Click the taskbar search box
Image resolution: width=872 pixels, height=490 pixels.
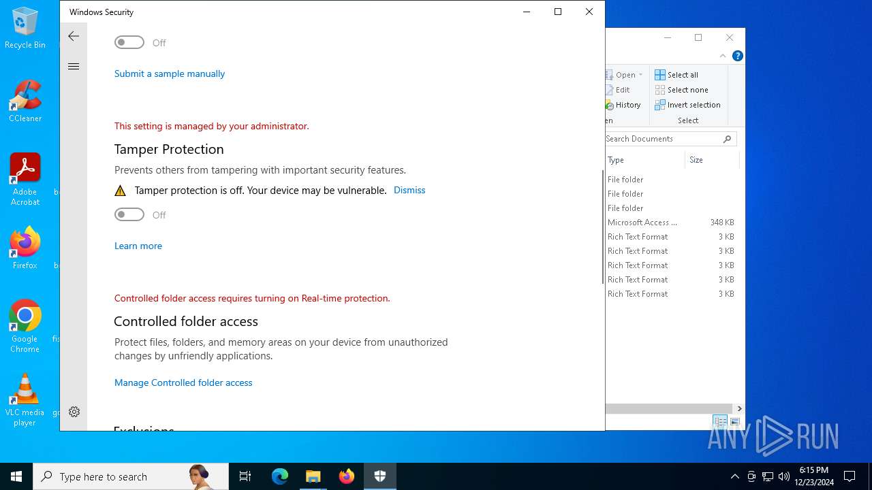(131, 476)
